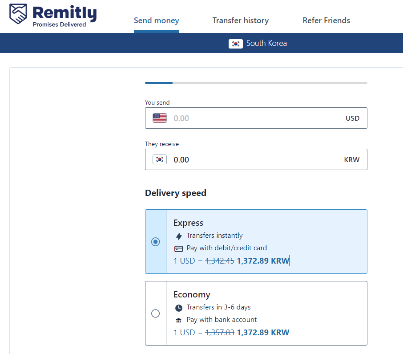Click the US flag in You send field
The height and width of the screenshot is (354, 403).
(160, 118)
